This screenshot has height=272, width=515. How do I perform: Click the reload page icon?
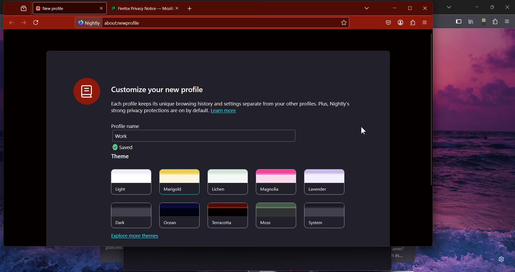pos(36,23)
